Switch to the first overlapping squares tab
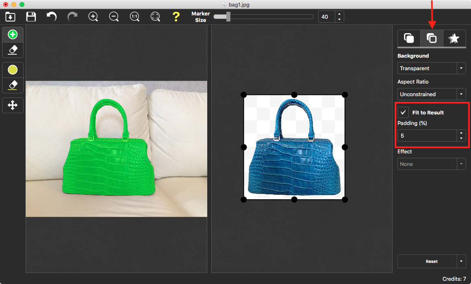Image resolution: width=471 pixels, height=284 pixels. (409, 39)
